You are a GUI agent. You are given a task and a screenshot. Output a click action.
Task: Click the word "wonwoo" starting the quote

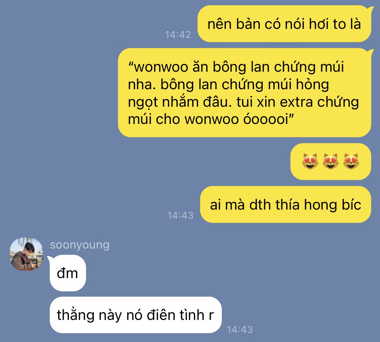click(161, 67)
